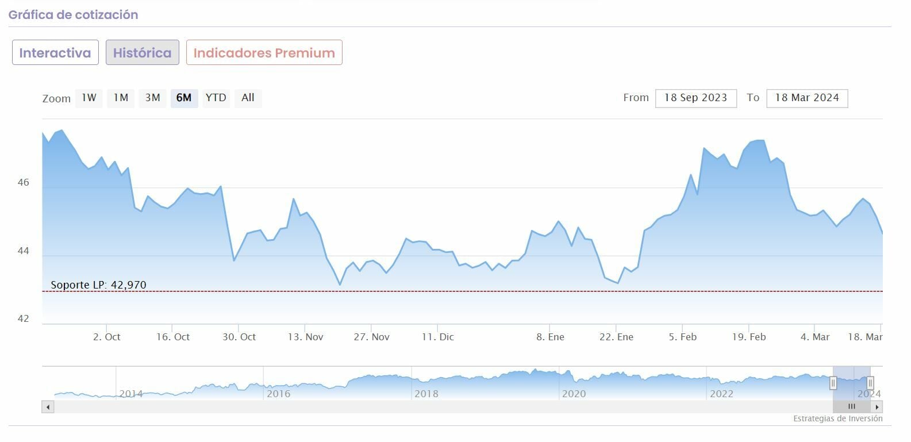911x442 pixels.
Task: Open the Indicadores Premium tab
Action: pyautogui.click(x=264, y=53)
